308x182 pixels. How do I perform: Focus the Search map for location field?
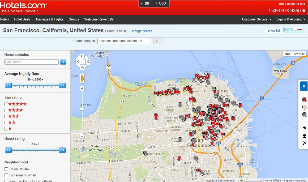[x=124, y=41]
